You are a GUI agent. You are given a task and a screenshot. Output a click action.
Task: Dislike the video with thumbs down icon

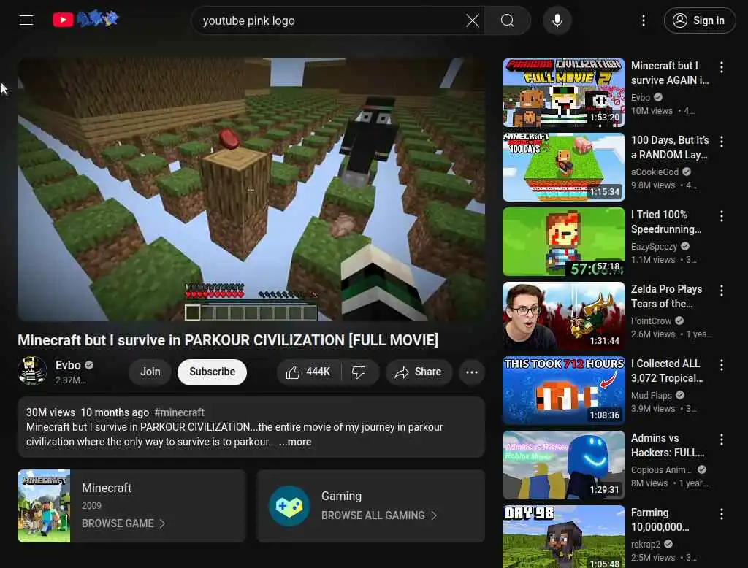pyautogui.click(x=359, y=372)
